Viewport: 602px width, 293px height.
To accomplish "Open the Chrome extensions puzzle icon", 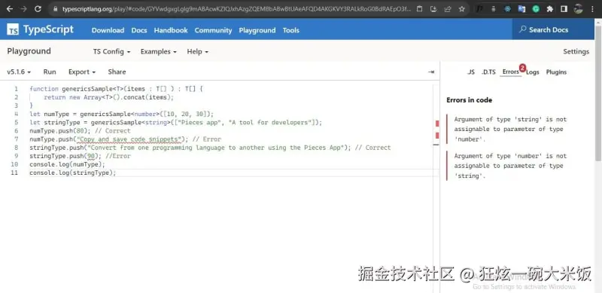I will click(x=550, y=9).
